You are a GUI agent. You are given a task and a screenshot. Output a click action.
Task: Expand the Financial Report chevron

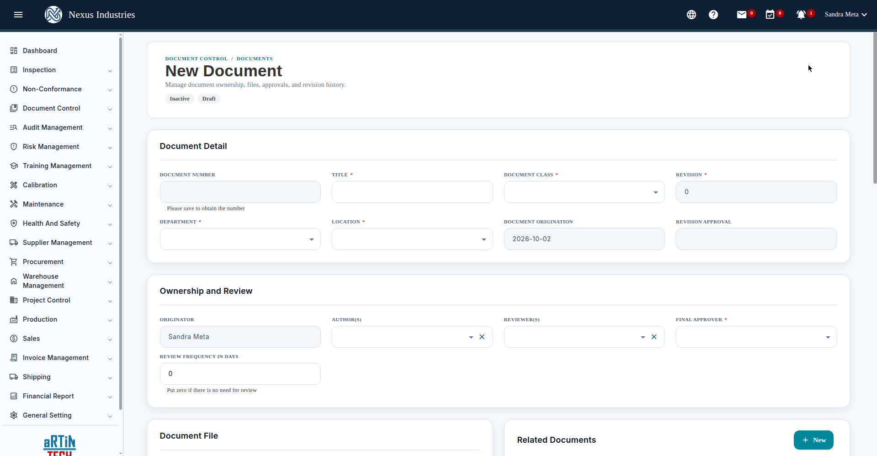(110, 397)
